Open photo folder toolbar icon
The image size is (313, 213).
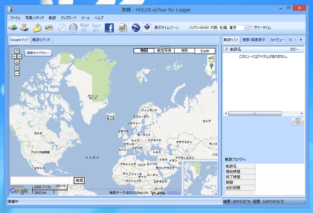[x=37, y=28]
